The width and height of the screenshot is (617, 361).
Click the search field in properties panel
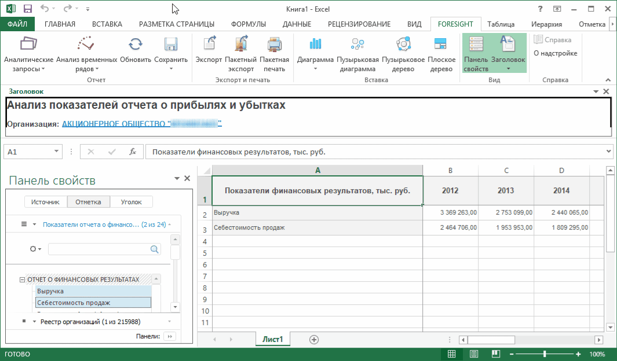pos(98,249)
